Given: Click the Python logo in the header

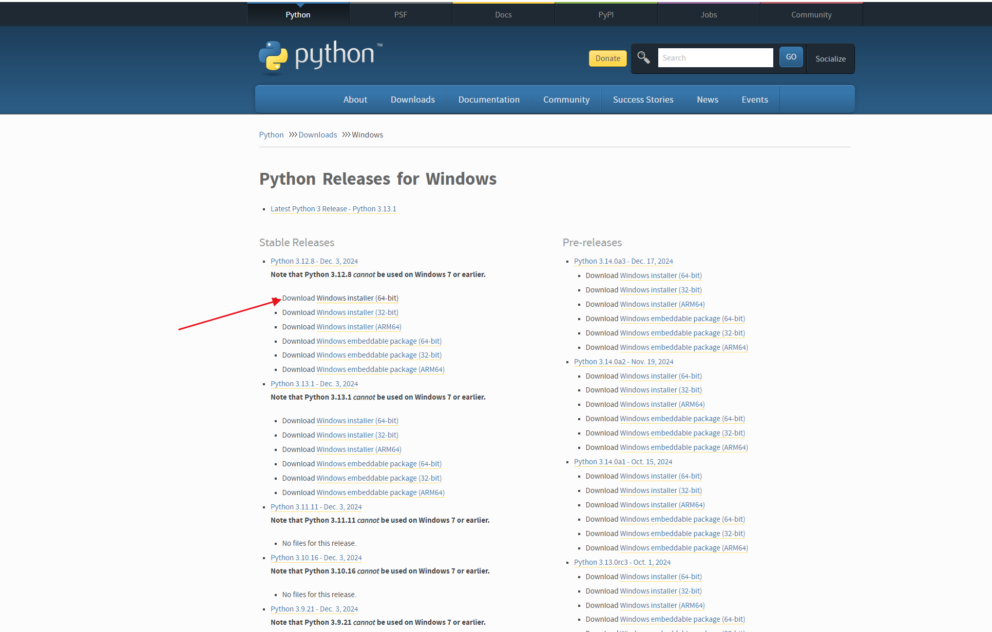Looking at the screenshot, I should (x=320, y=56).
